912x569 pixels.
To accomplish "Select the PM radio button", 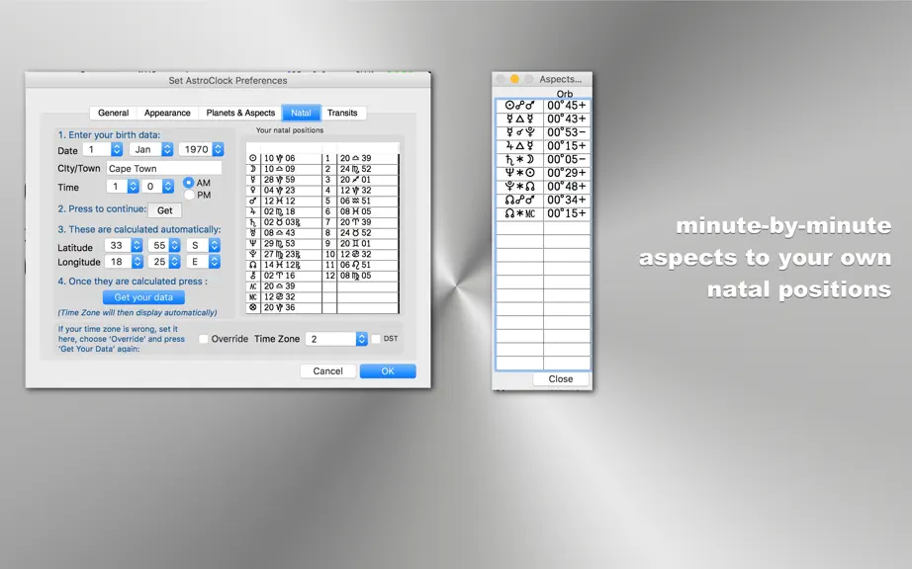I will [189, 195].
